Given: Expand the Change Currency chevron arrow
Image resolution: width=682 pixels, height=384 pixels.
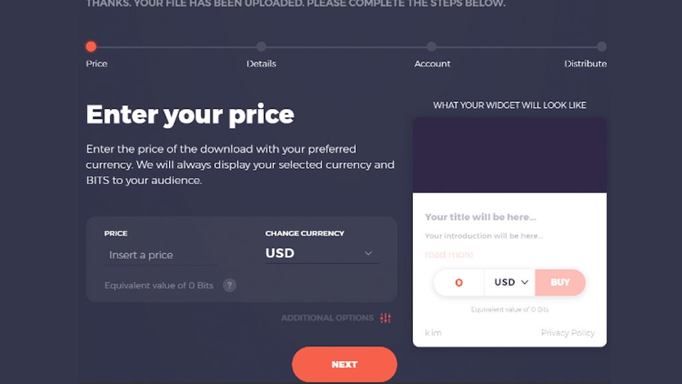Looking at the screenshot, I should coord(368,253).
